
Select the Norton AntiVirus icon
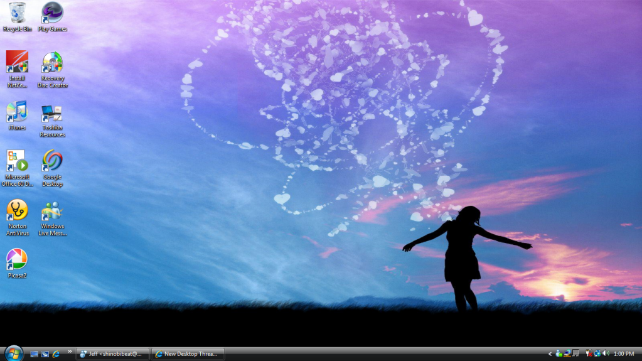[x=17, y=218]
